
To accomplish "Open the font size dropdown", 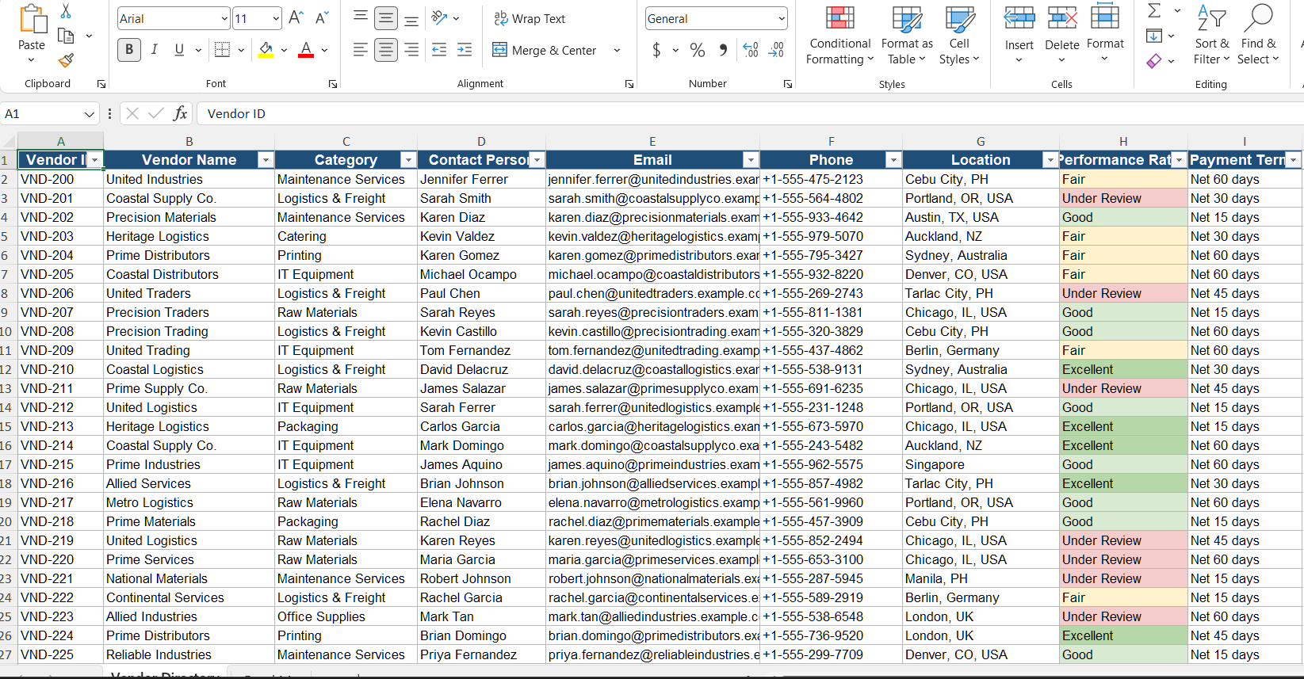I will (x=276, y=18).
